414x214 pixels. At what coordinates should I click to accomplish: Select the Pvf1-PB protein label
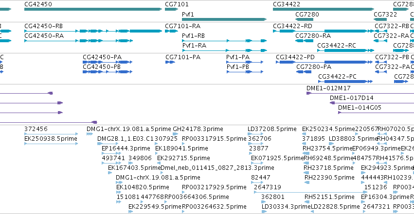[x=238, y=67]
